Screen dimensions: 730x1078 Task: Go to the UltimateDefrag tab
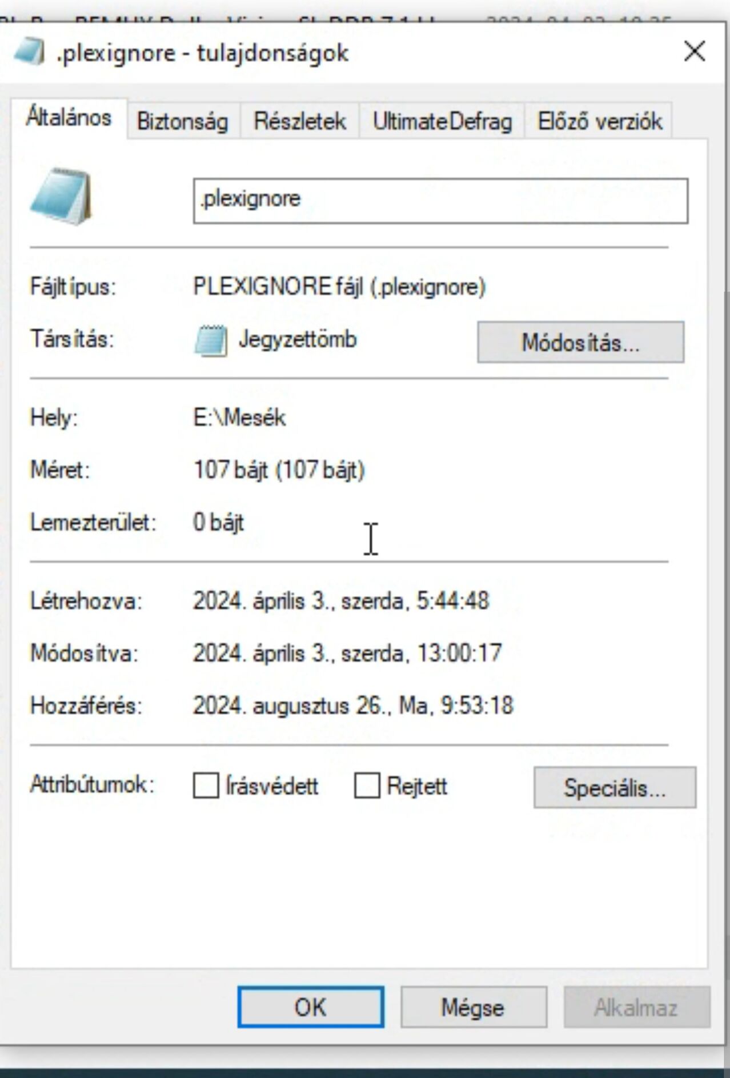pyautogui.click(x=442, y=121)
